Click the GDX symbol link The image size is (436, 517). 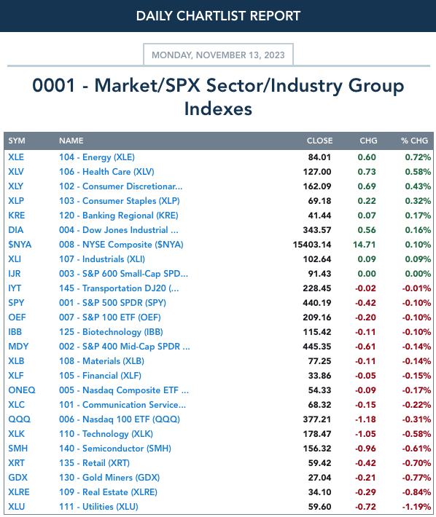[x=17, y=478]
